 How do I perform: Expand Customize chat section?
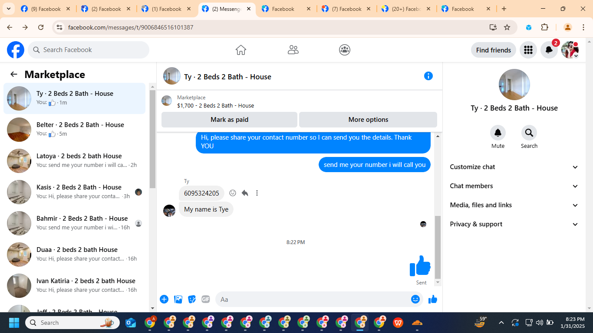(514, 167)
